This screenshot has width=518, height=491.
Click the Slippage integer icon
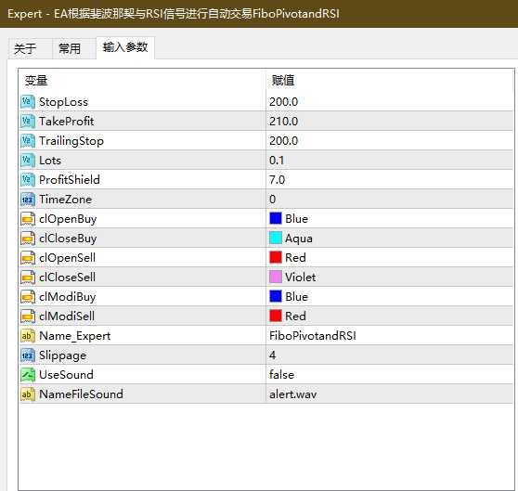tap(28, 355)
